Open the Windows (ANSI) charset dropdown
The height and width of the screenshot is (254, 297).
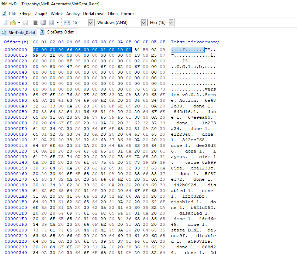[143, 23]
